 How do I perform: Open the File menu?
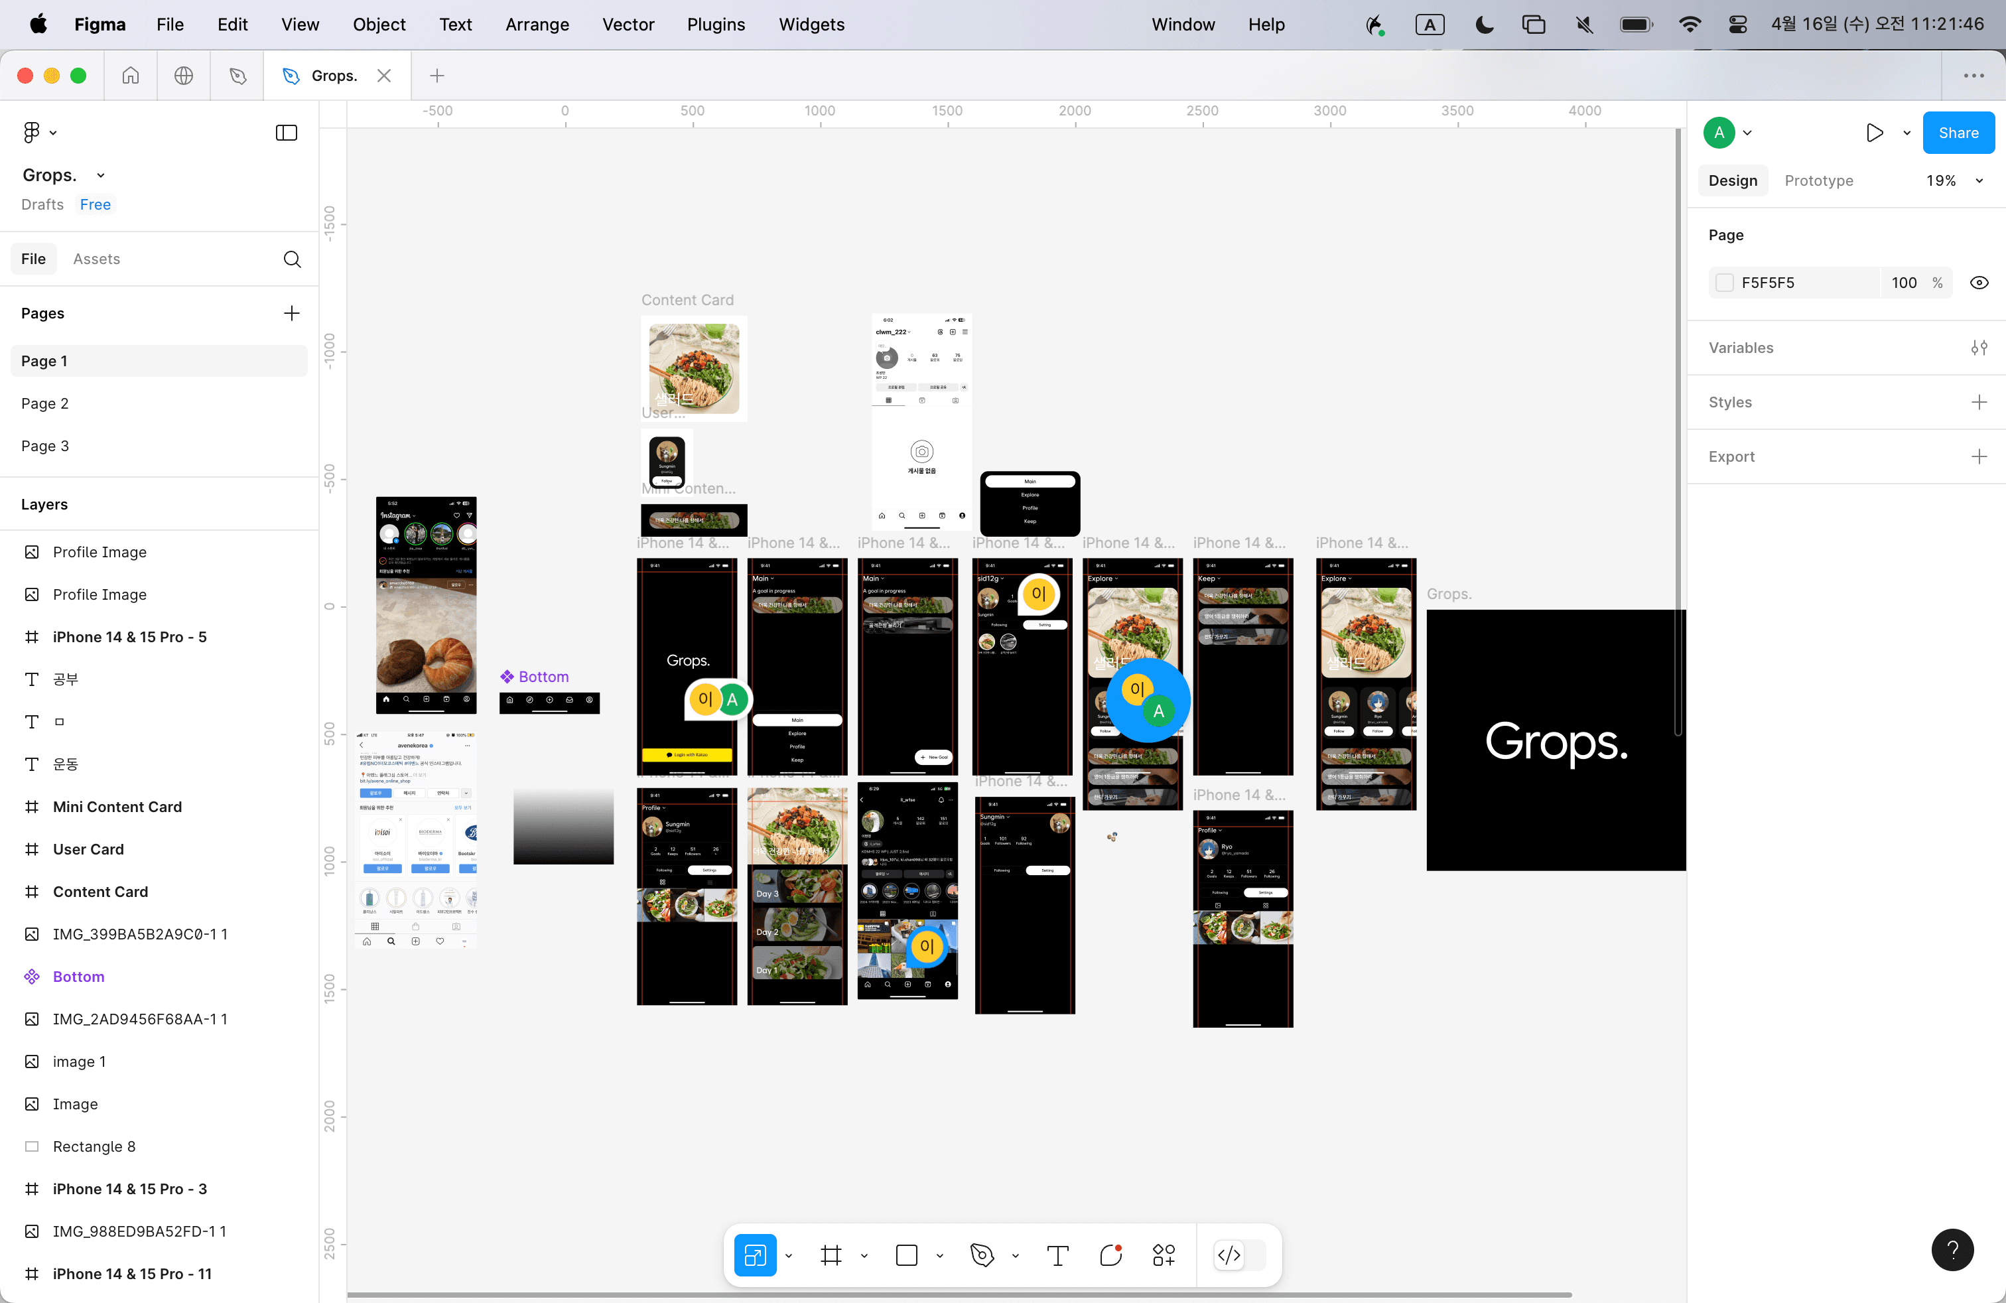tap(169, 25)
